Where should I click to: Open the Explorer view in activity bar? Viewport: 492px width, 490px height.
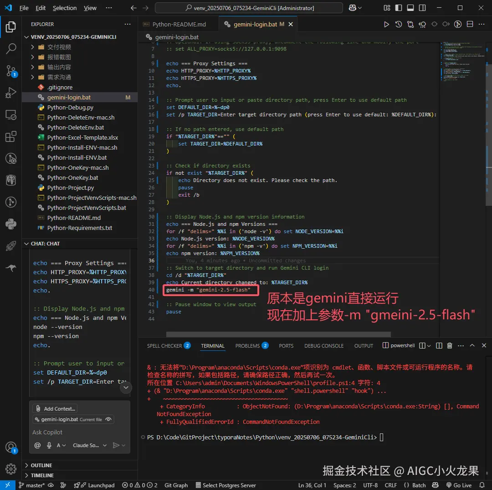point(10,27)
